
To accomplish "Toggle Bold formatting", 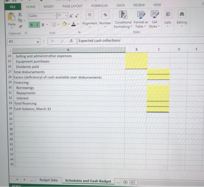I will (x=31, y=25).
